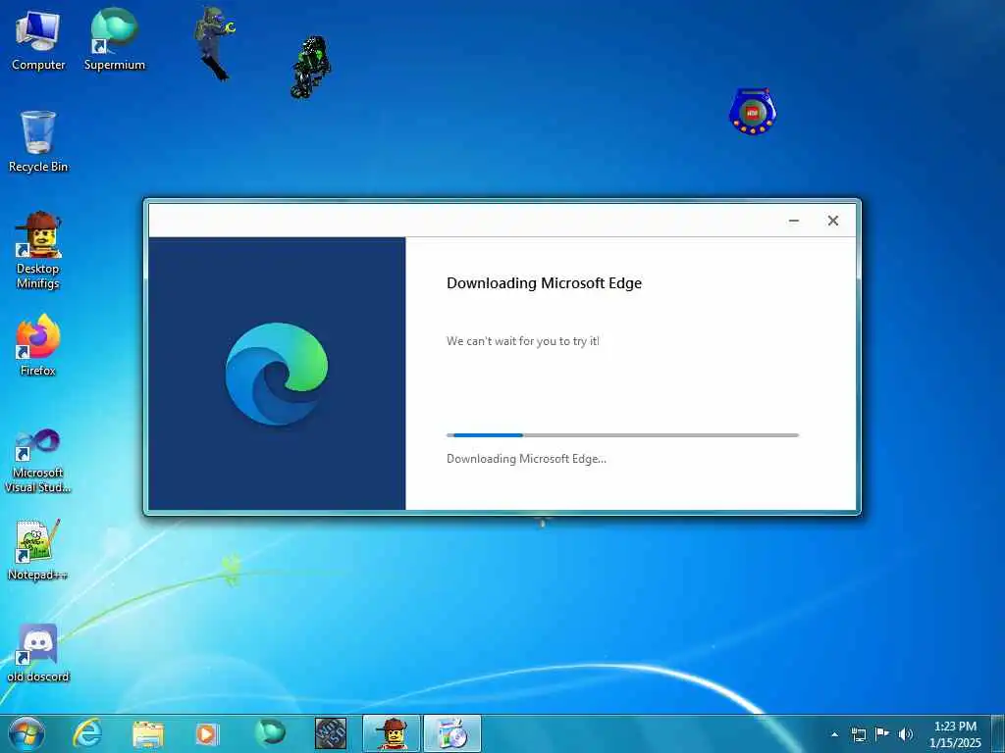The image size is (1005, 753).
Task: Switch to Desktop Minifigs taskbar button
Action: click(392, 733)
